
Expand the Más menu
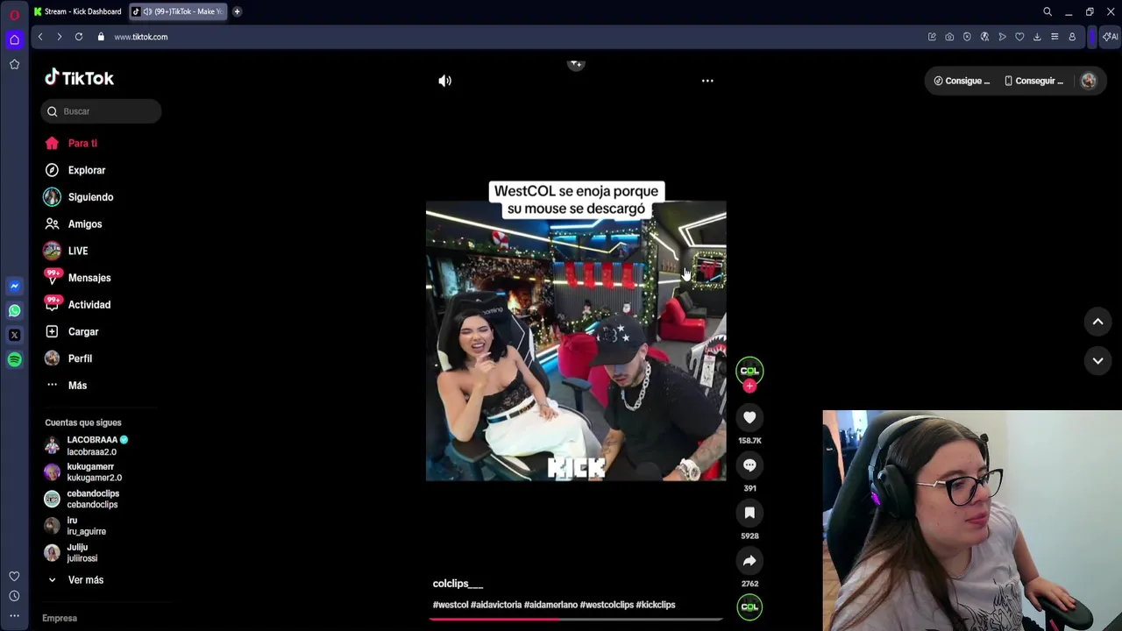coord(77,386)
